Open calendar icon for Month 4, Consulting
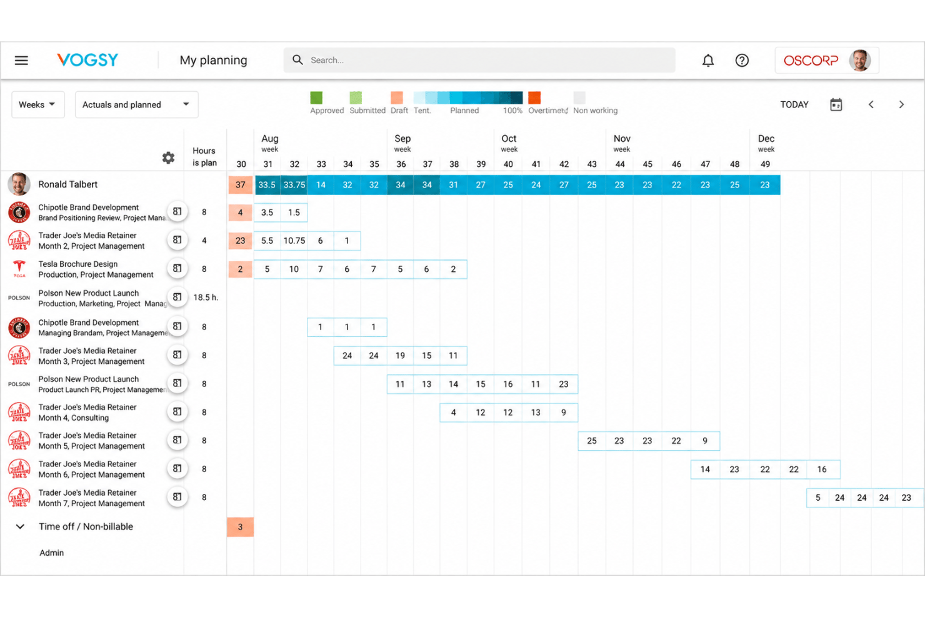925x617 pixels. 177,412
